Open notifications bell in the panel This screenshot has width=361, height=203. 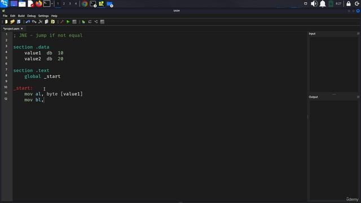point(323,4)
